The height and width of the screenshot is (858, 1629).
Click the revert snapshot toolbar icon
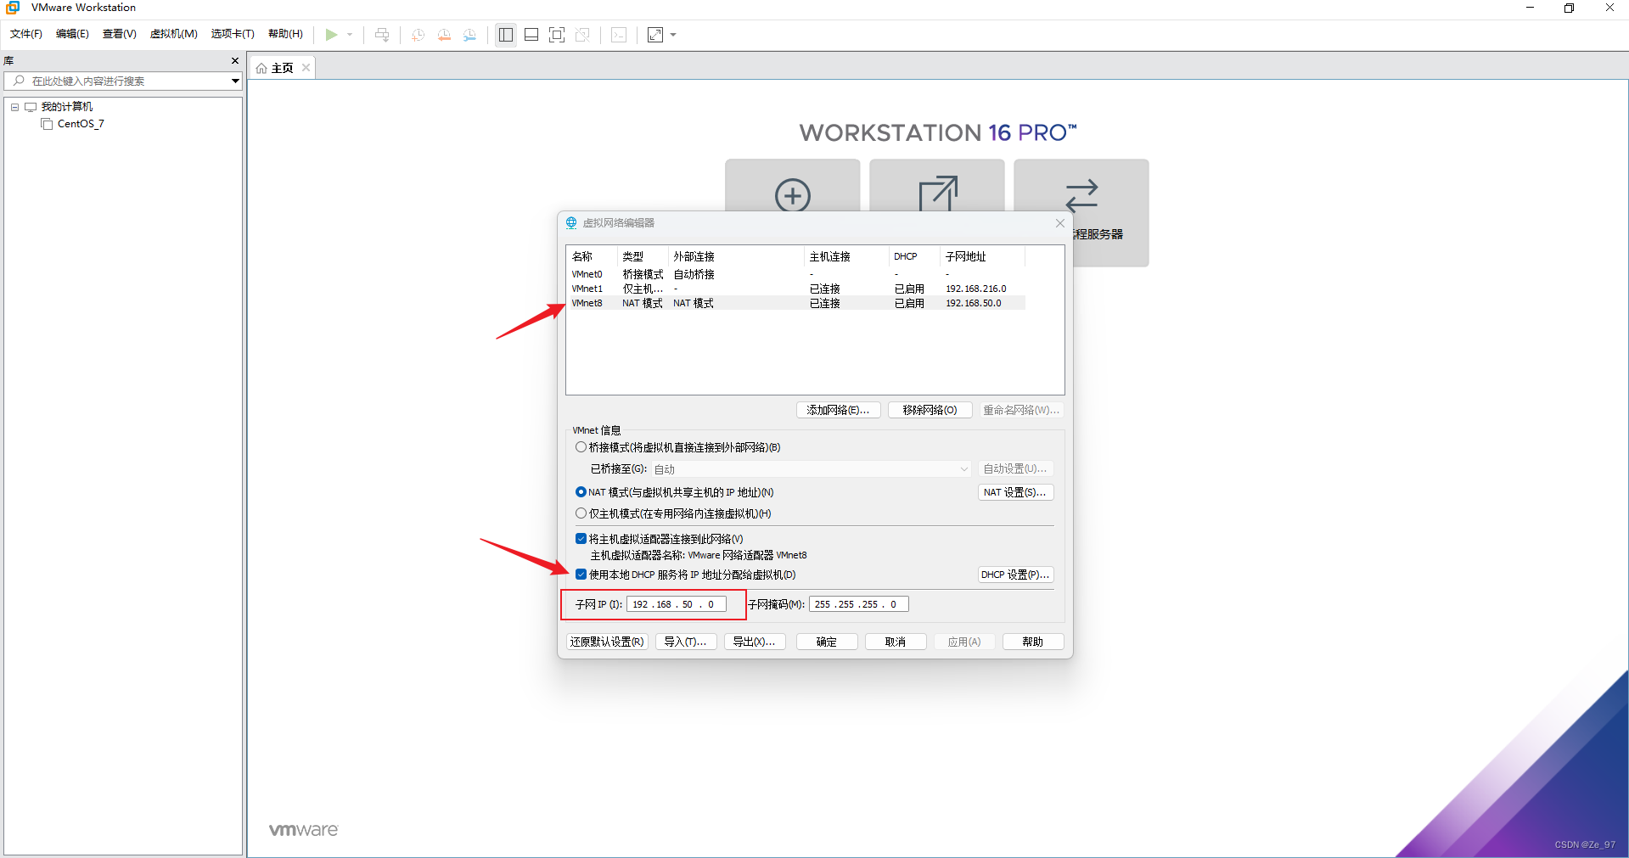coord(444,35)
